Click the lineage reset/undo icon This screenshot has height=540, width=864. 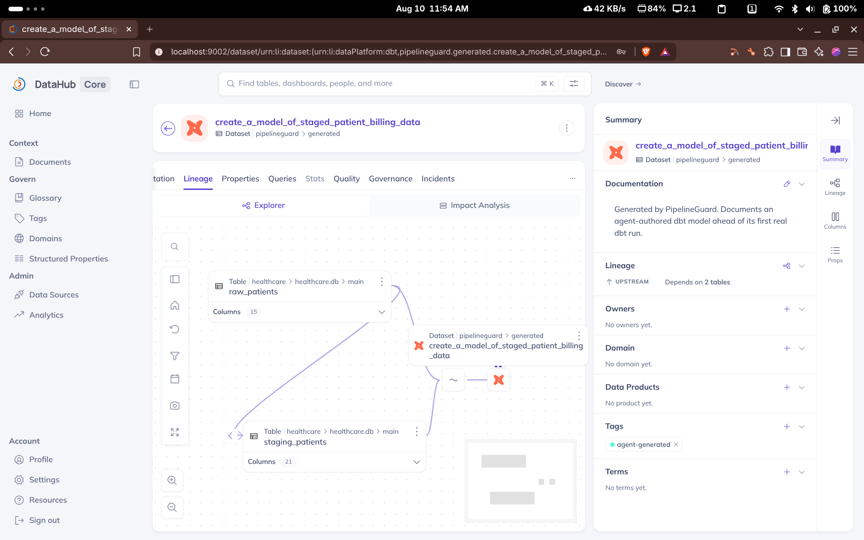[x=175, y=329]
